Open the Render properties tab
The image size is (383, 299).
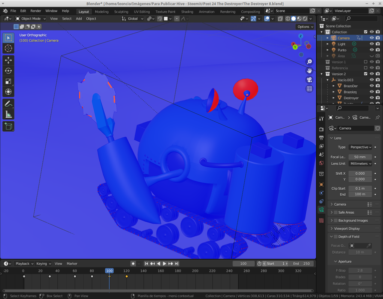point(322,129)
